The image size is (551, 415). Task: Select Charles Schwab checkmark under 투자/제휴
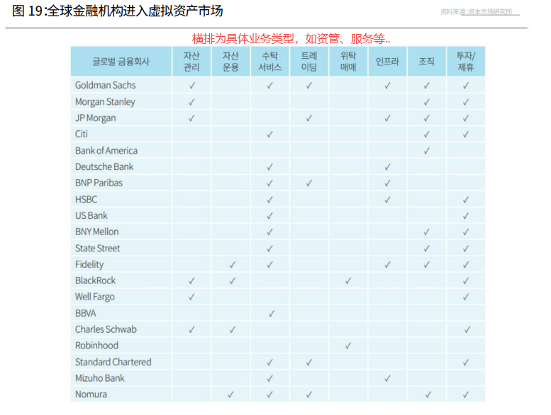point(467,330)
